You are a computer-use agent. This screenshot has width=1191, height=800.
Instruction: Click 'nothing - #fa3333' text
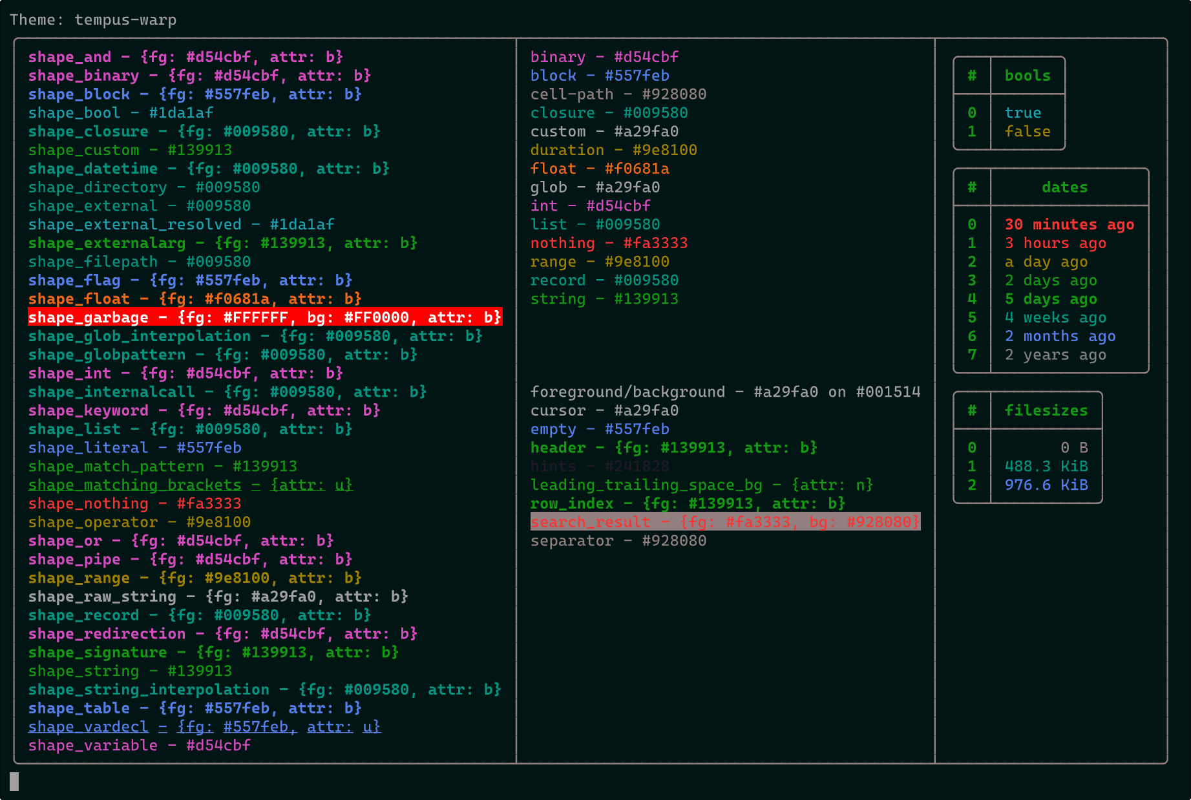pyautogui.click(x=609, y=244)
